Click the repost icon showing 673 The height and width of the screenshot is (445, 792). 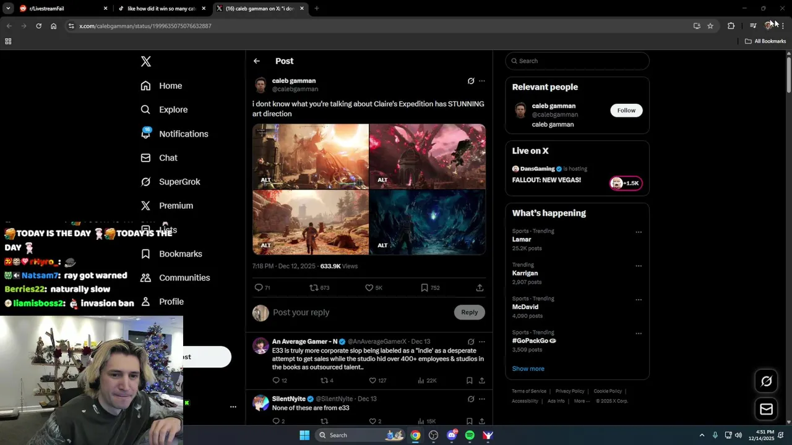coord(314,288)
